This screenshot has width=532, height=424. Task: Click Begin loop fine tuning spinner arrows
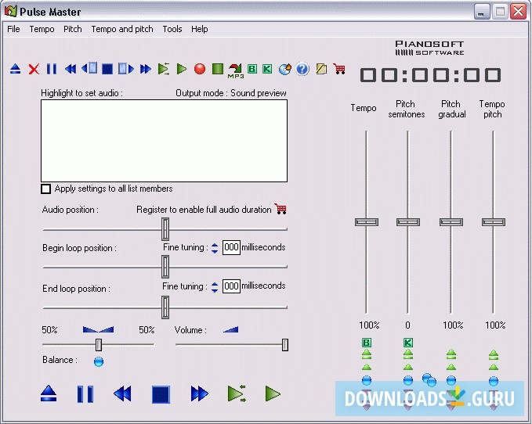[215, 248]
